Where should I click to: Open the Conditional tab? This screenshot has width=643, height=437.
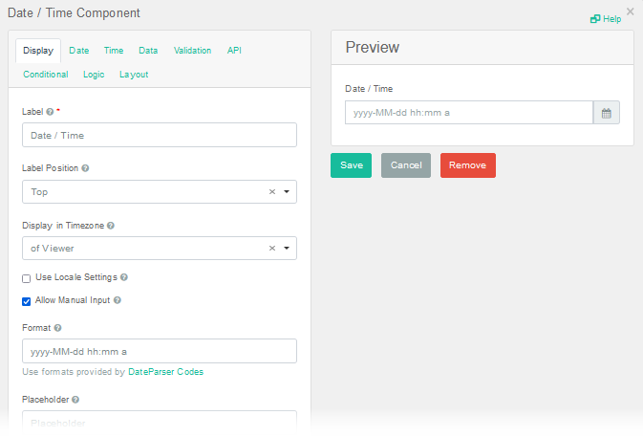coord(46,75)
